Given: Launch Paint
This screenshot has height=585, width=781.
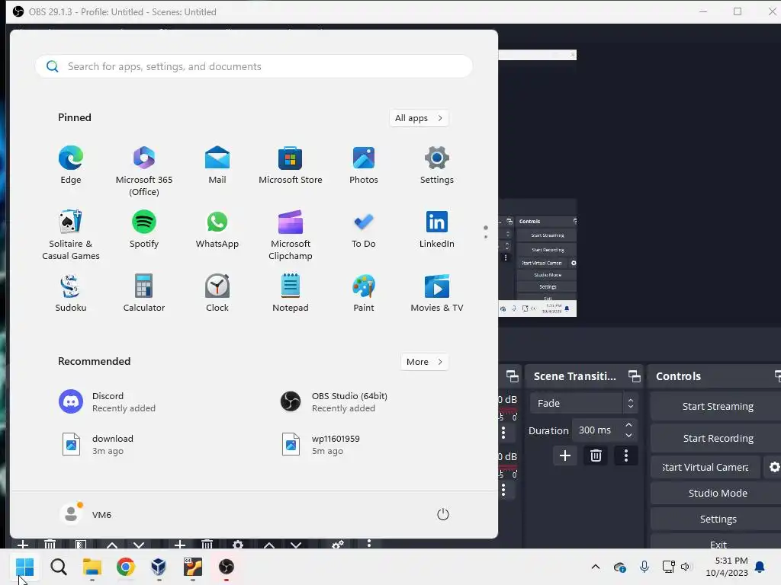Looking at the screenshot, I should pos(364,293).
